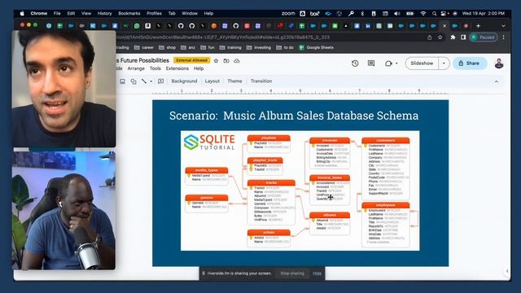Toggle Chrome side panel icon
Screen dimensions: 521x293
coord(463,37)
